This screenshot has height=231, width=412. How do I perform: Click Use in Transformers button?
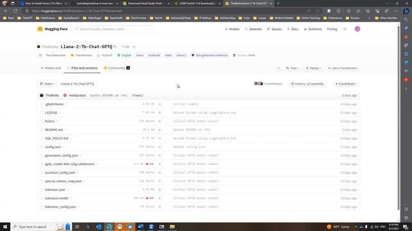tap(342, 68)
